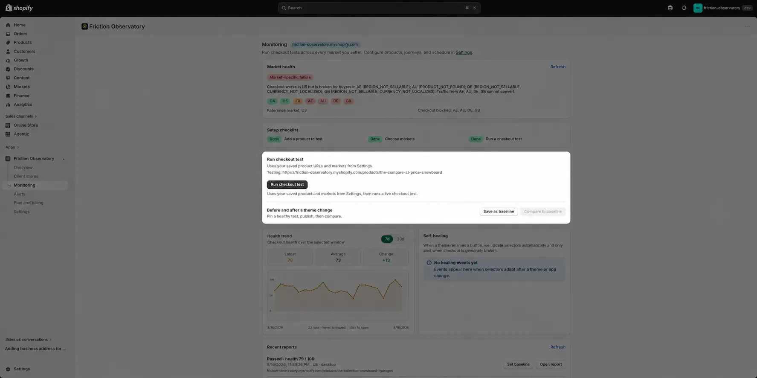This screenshot has width=757, height=378.
Task: Click the Run checkout test button
Action: pos(287,185)
